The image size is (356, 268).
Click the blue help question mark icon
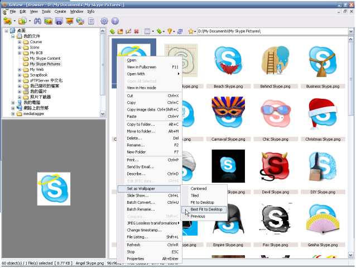coord(115,21)
